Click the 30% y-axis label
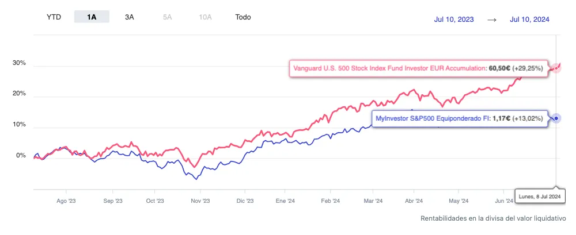576x235 pixels. coord(19,63)
